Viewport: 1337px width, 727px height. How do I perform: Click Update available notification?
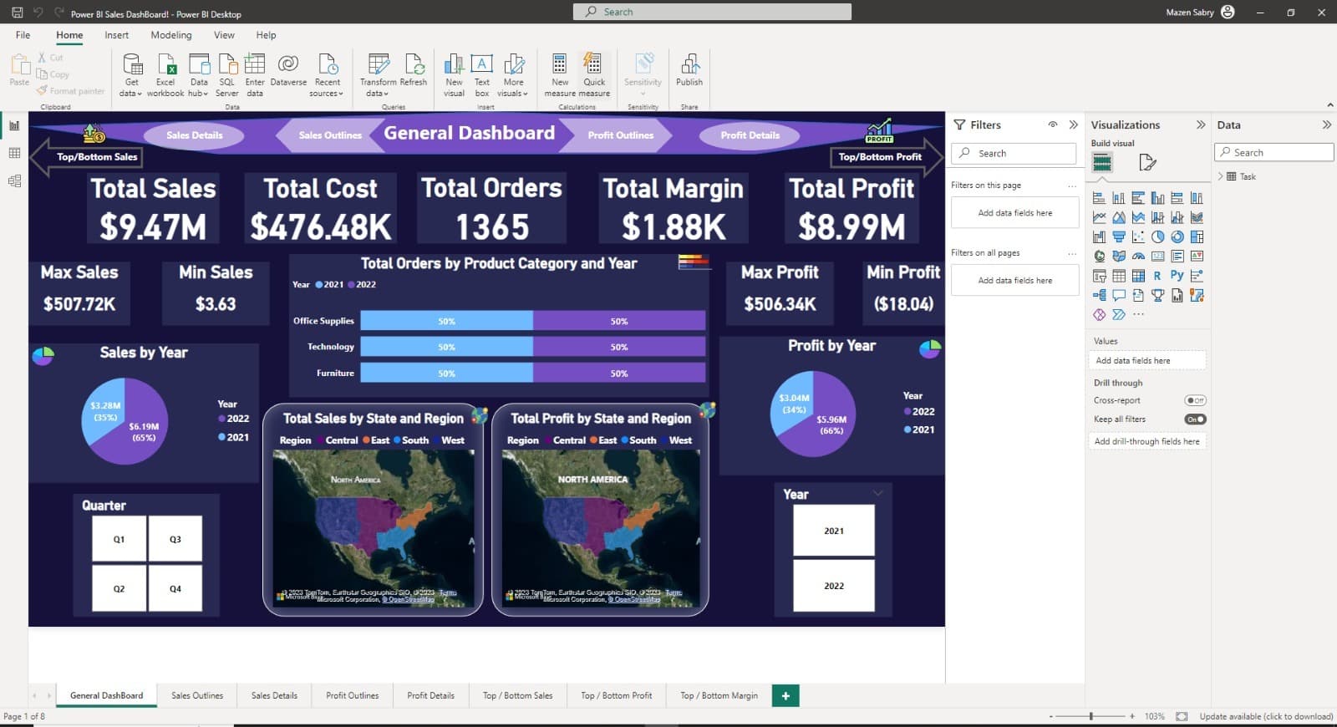pos(1266,717)
